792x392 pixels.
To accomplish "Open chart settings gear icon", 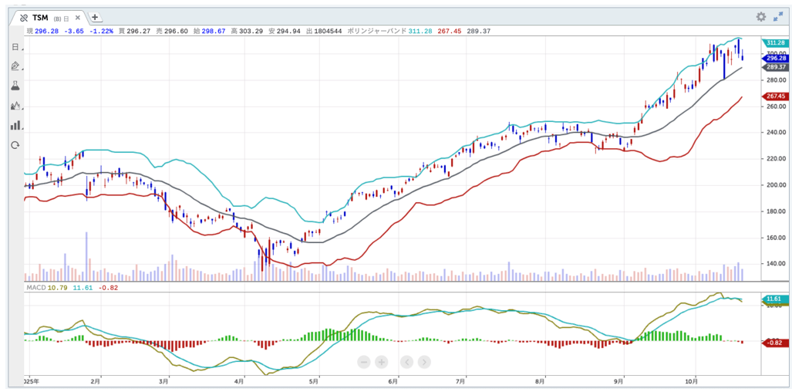I will 760,17.
